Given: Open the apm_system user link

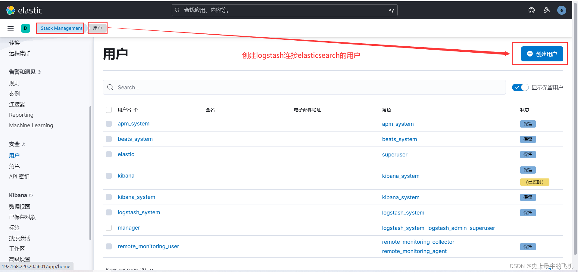Looking at the screenshot, I should [x=133, y=124].
